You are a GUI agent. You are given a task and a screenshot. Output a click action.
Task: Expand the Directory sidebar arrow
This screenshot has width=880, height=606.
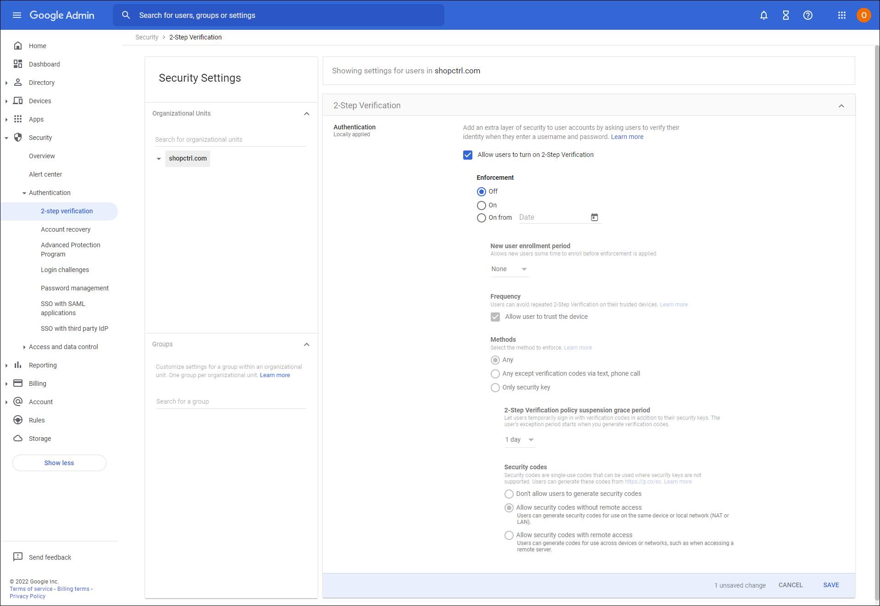(6, 83)
